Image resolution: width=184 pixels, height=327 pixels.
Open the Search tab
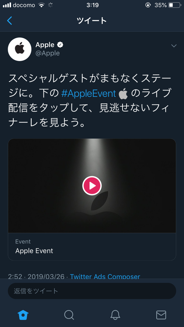[69, 315]
